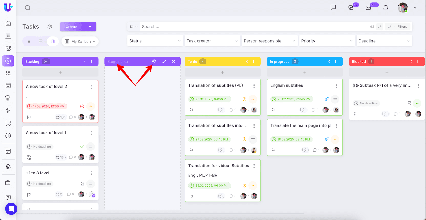Open the Home icon in the left sidebar

pyautogui.click(x=8, y=23)
